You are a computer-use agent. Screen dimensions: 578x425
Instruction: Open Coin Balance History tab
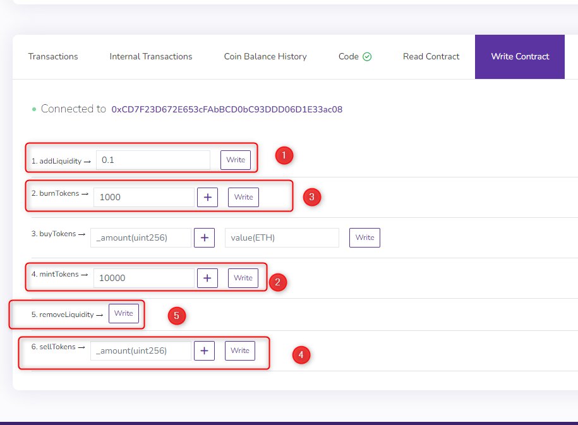coord(265,56)
